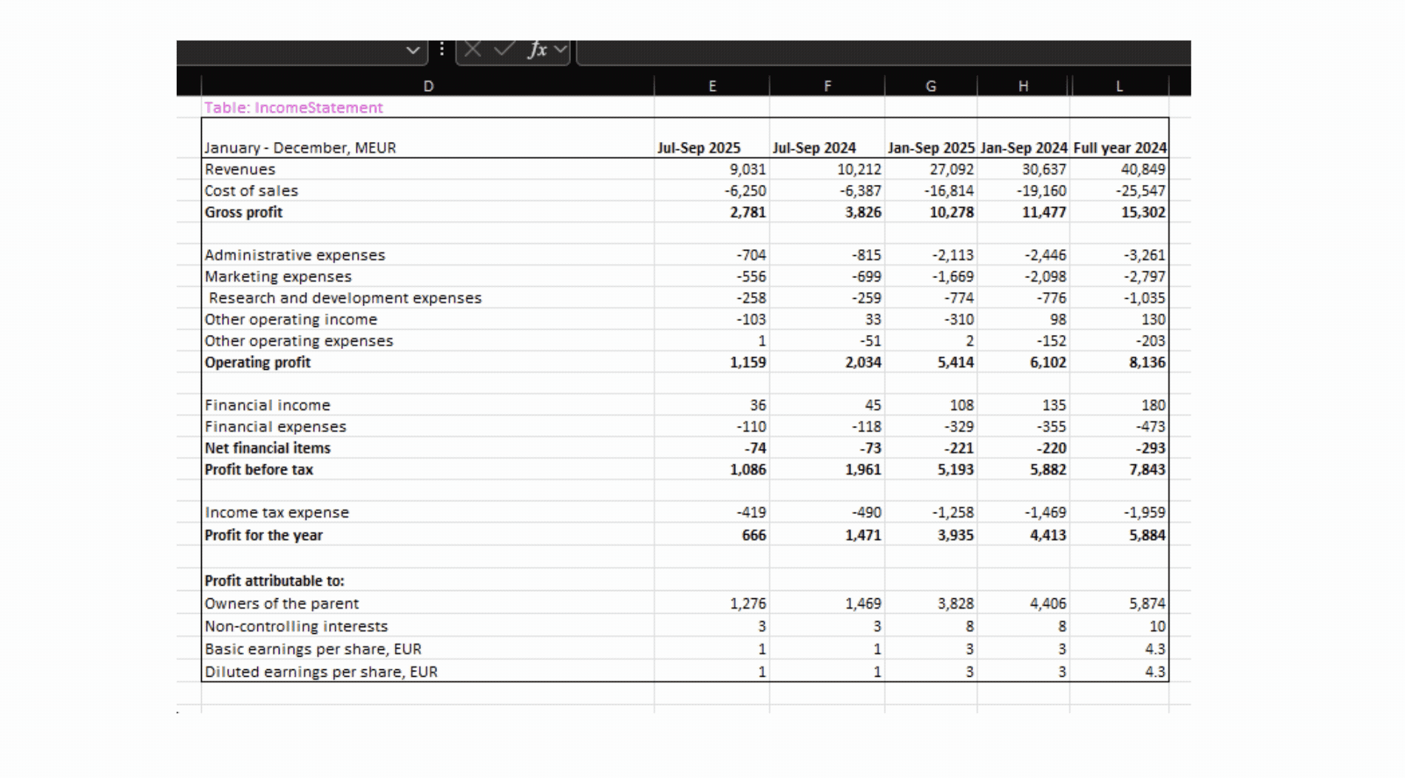Viewport: 1405px width, 778px height.
Task: Select the 'Full year 2024' header cell
Action: [1120, 148]
